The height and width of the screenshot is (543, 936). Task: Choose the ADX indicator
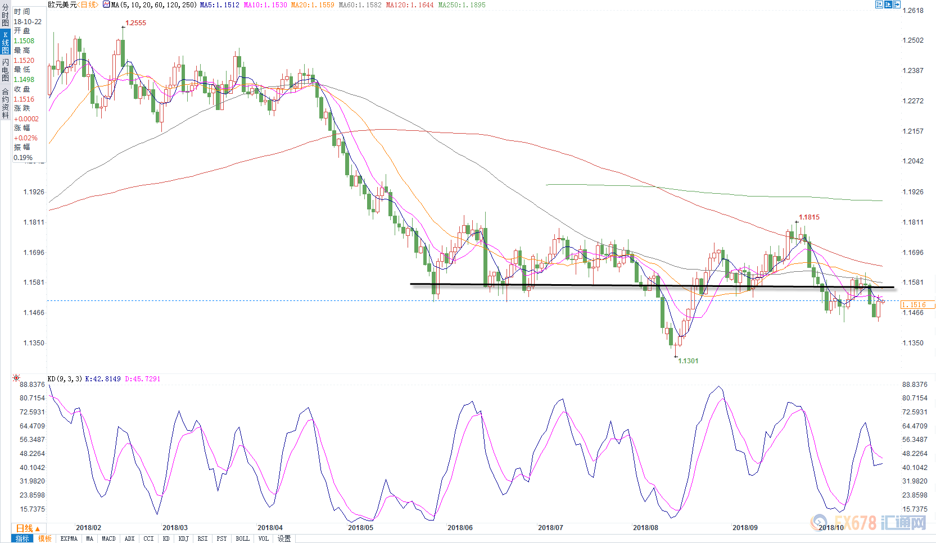pos(129,539)
